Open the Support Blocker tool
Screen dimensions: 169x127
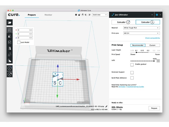[x=10, y=61]
